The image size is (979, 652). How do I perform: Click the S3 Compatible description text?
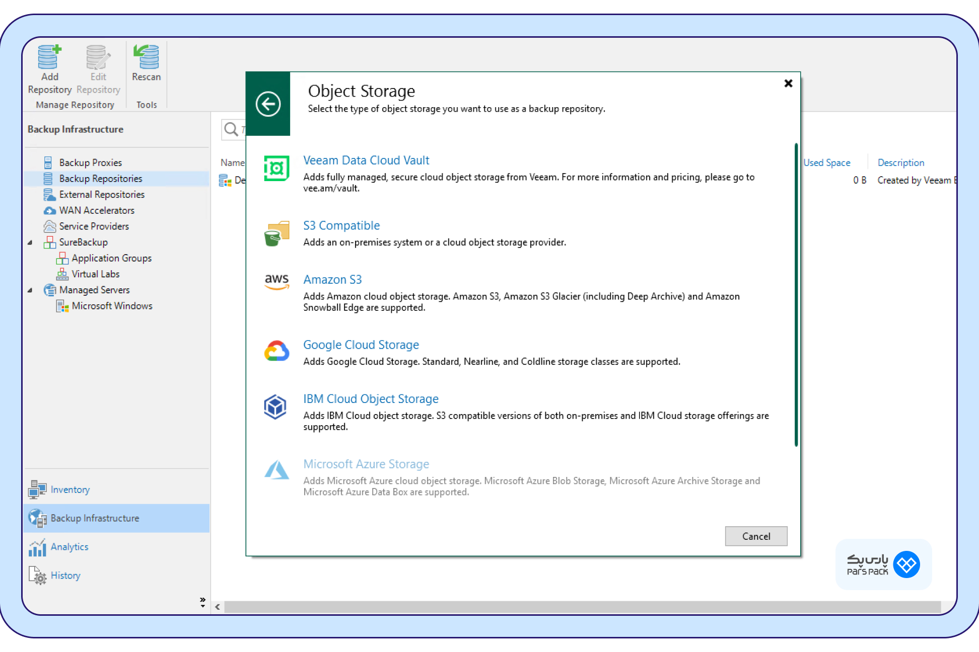(435, 242)
